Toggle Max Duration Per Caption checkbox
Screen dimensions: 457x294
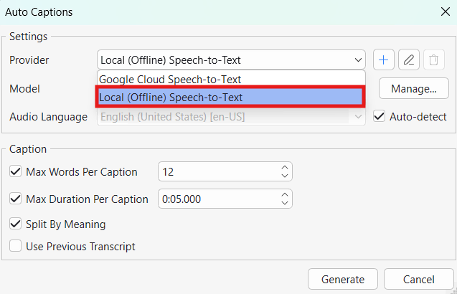15,199
